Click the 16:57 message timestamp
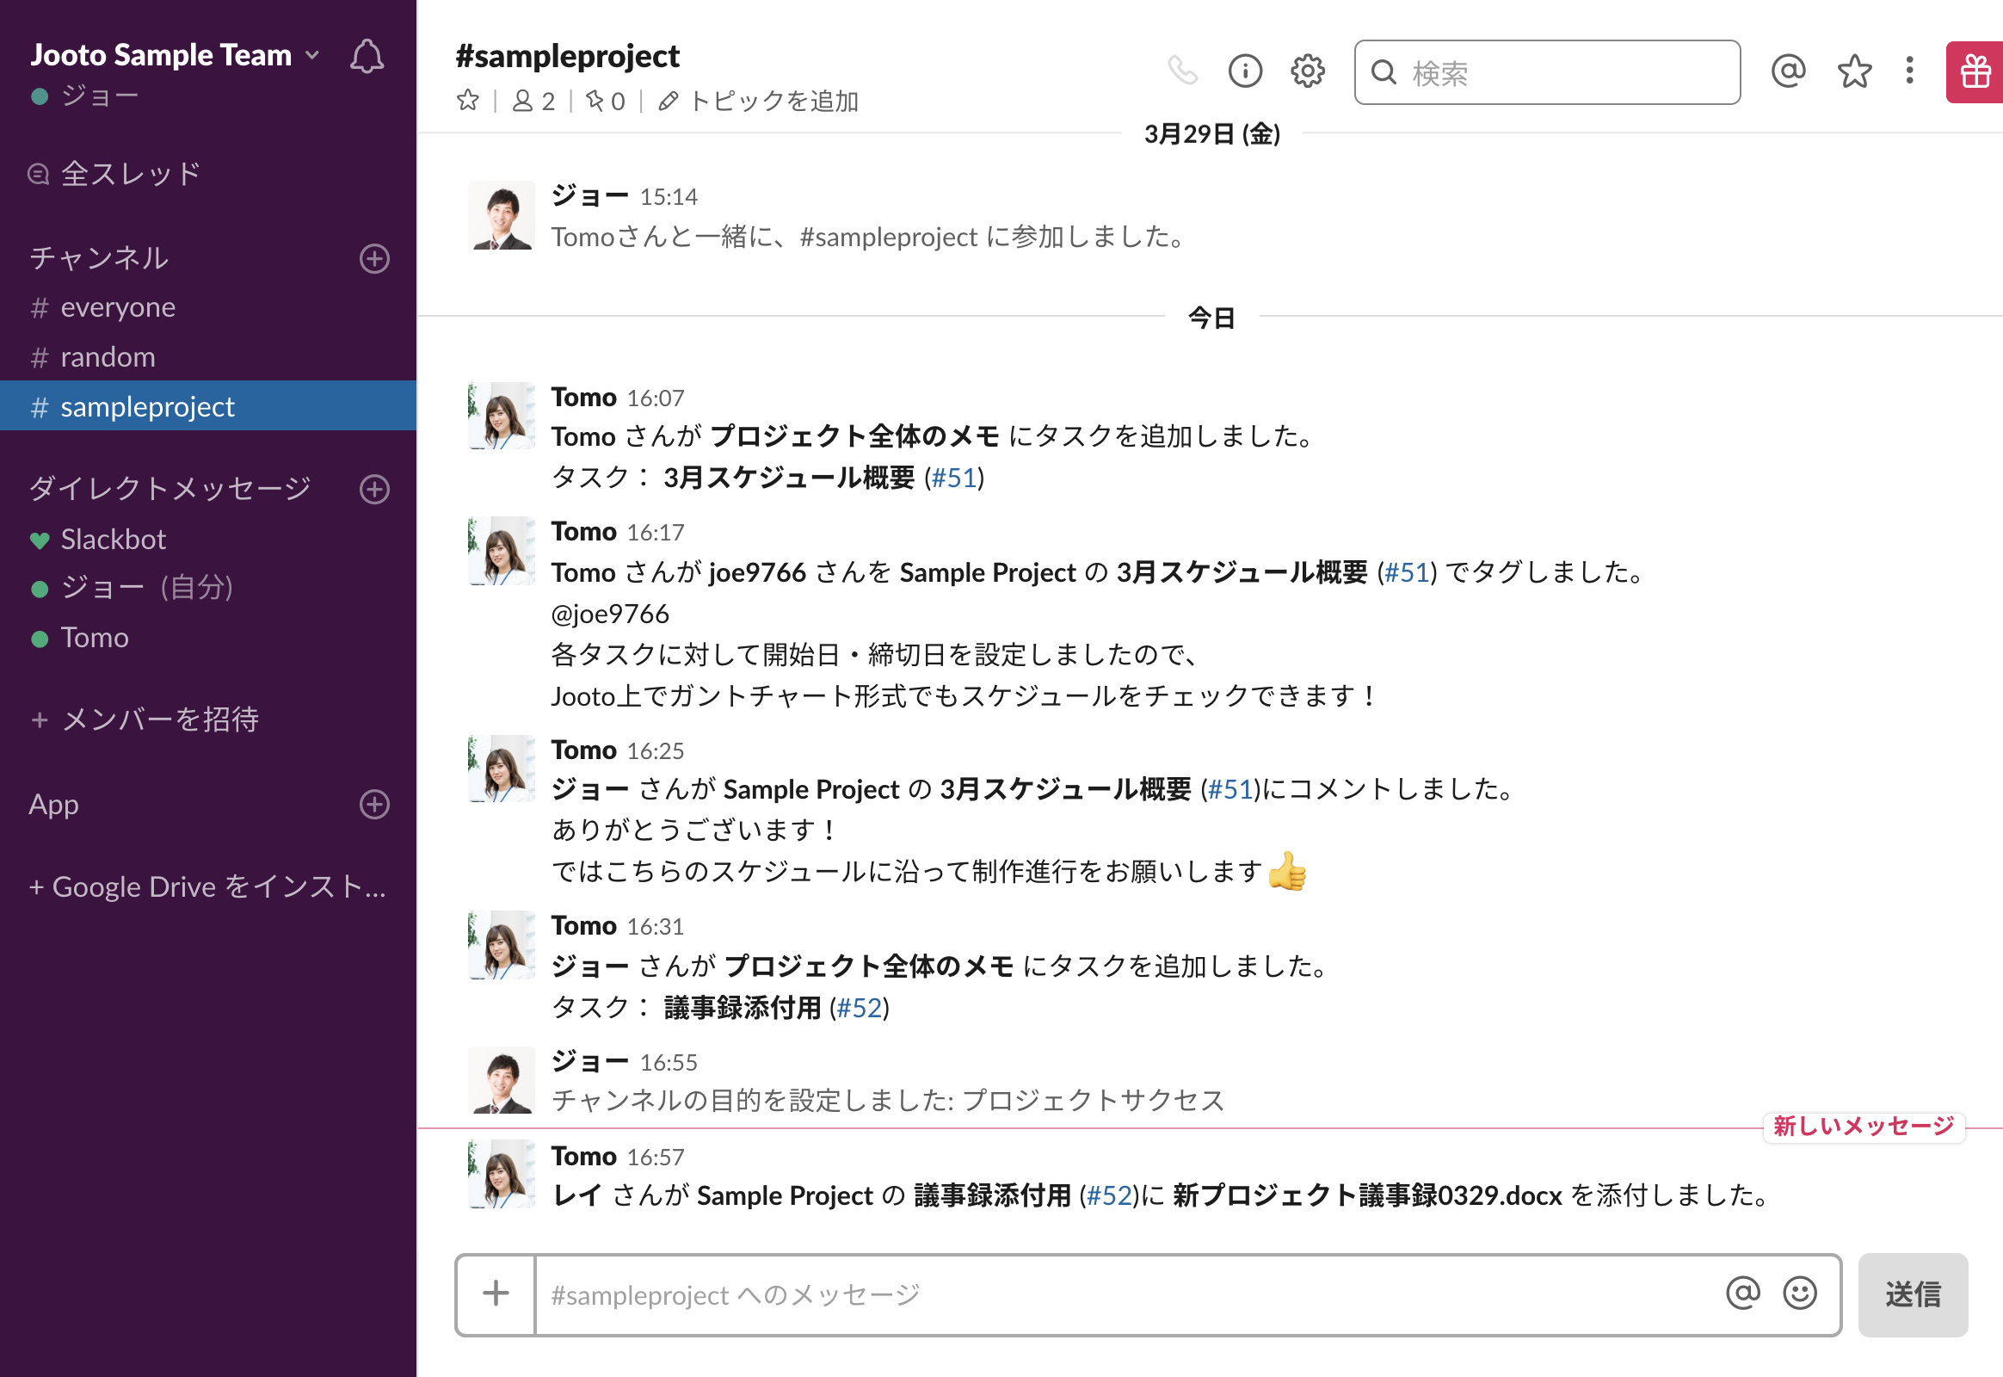Image resolution: width=2003 pixels, height=1377 pixels. [656, 1158]
